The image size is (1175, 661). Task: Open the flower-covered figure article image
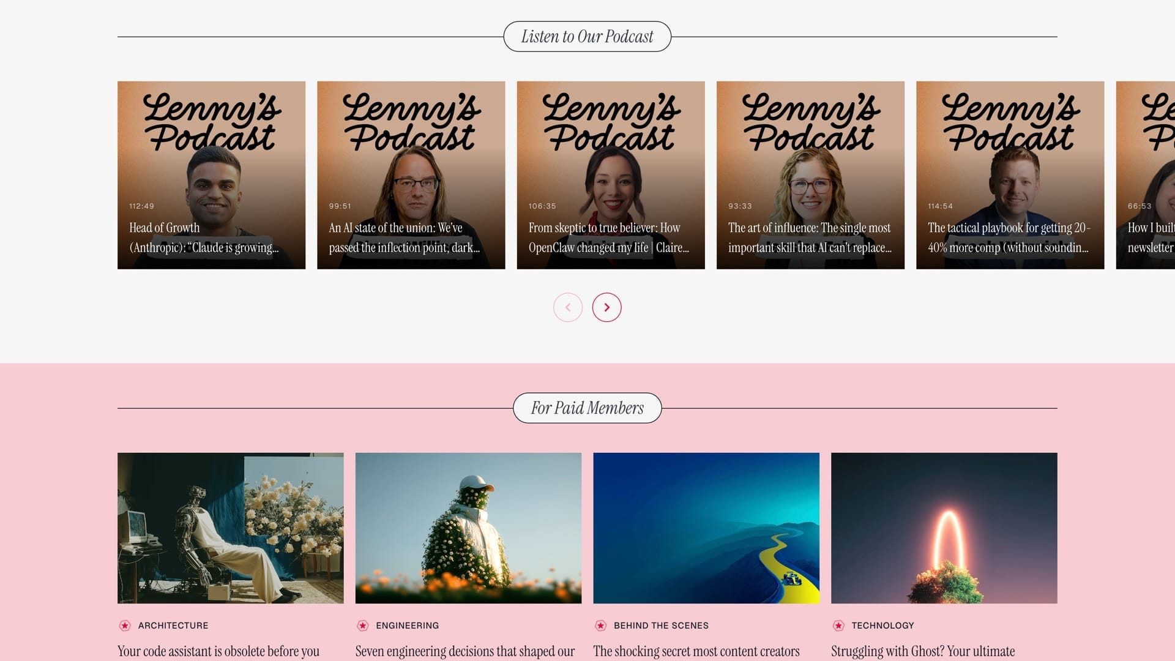(468, 528)
